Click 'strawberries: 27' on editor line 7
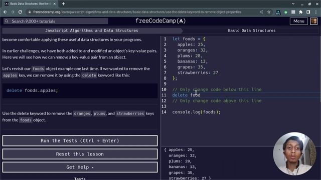 [x=198, y=72]
